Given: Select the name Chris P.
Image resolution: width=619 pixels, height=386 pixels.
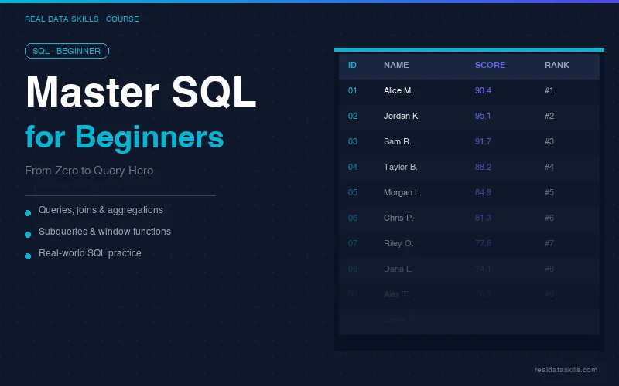Looking at the screenshot, I should click(x=398, y=218).
